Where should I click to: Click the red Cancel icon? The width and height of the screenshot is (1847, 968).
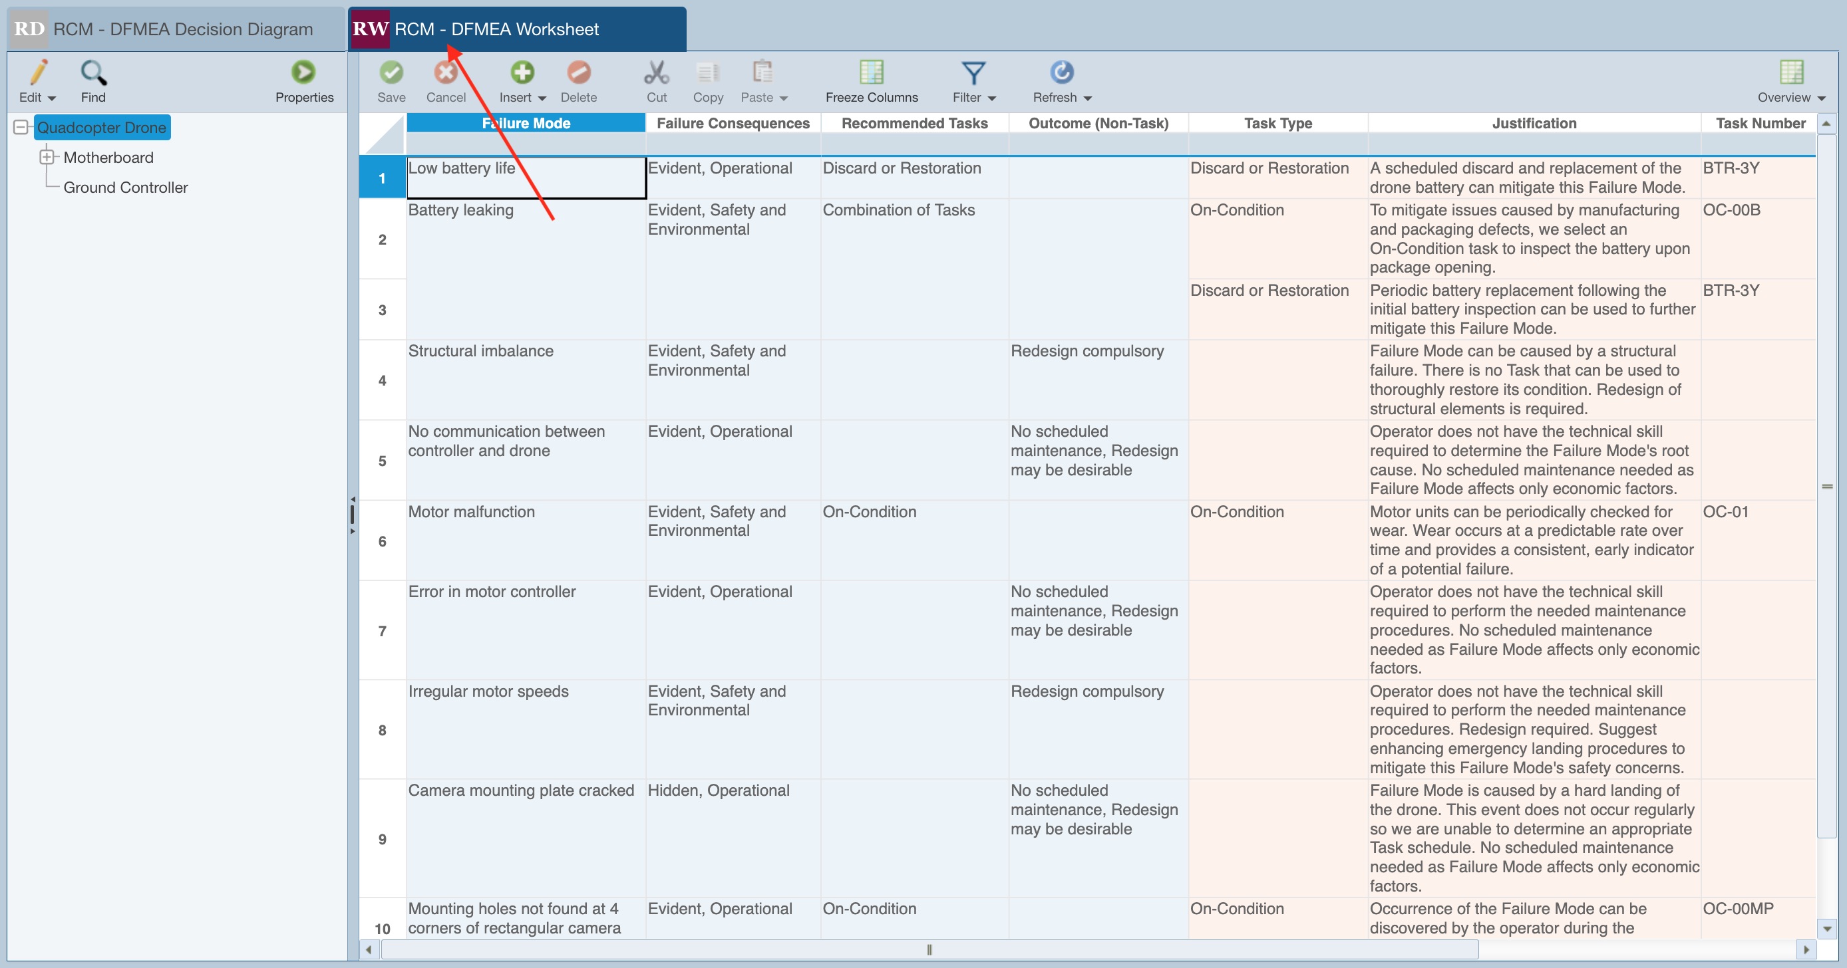point(445,72)
